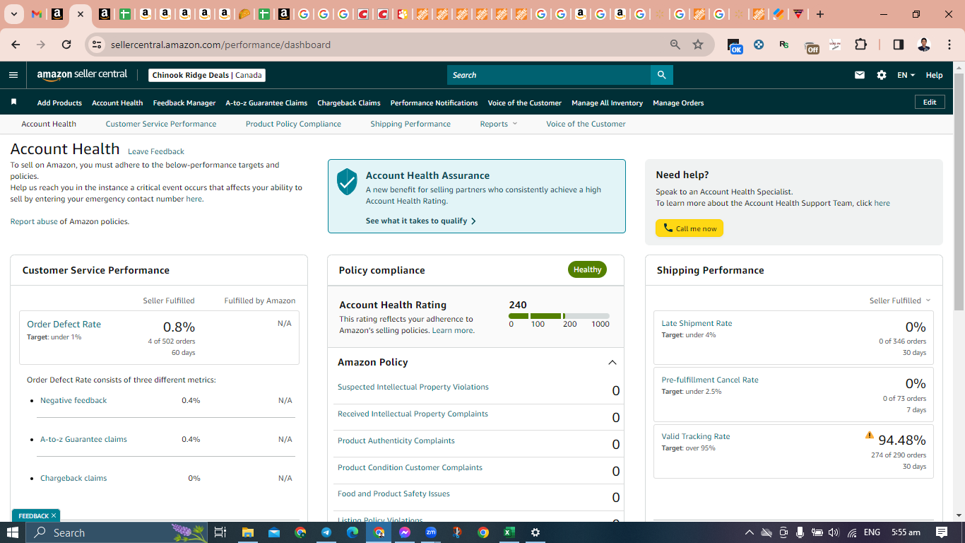965x543 pixels.
Task: Open Feedback Manager in the top navigation
Action: click(184, 103)
